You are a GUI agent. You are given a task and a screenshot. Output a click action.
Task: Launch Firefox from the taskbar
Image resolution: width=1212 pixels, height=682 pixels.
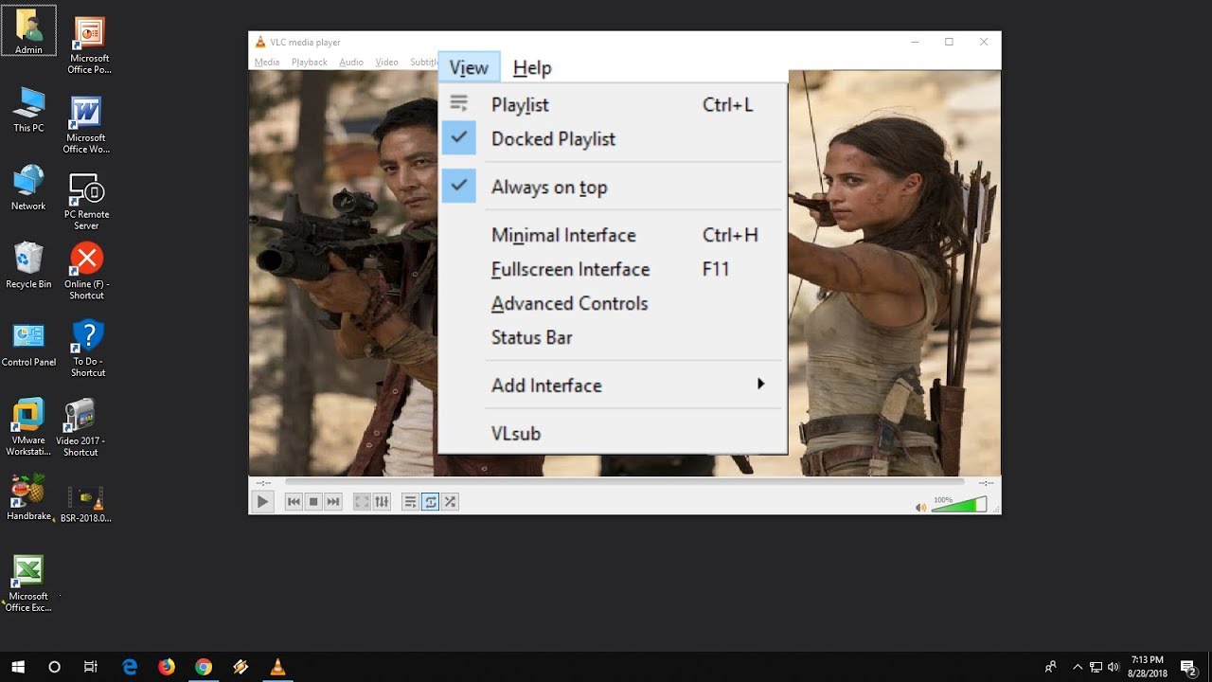point(167,667)
